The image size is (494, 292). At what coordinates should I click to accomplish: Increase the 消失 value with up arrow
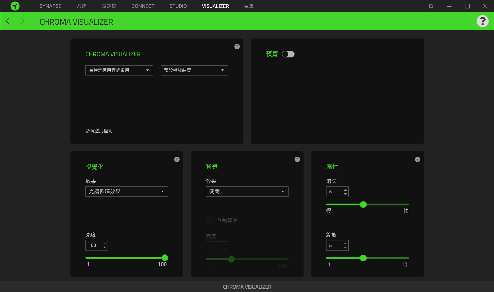click(345, 190)
